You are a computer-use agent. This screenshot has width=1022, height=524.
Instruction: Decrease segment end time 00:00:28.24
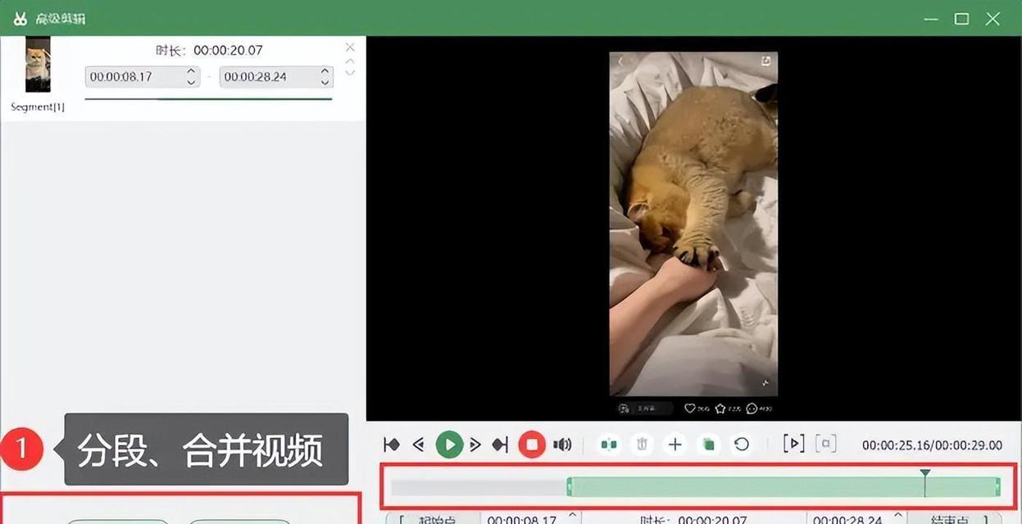[x=325, y=82]
